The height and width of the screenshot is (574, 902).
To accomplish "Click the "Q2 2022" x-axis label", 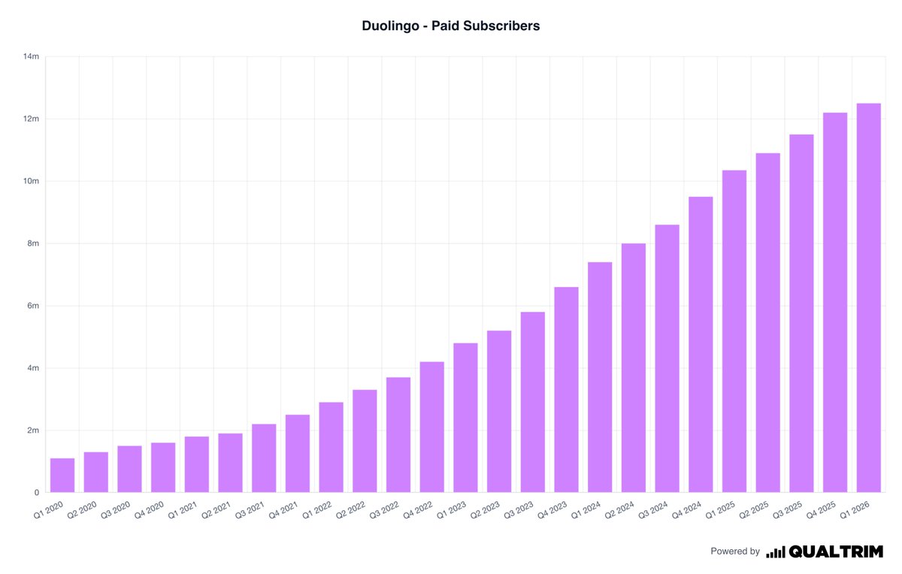I will [x=350, y=511].
